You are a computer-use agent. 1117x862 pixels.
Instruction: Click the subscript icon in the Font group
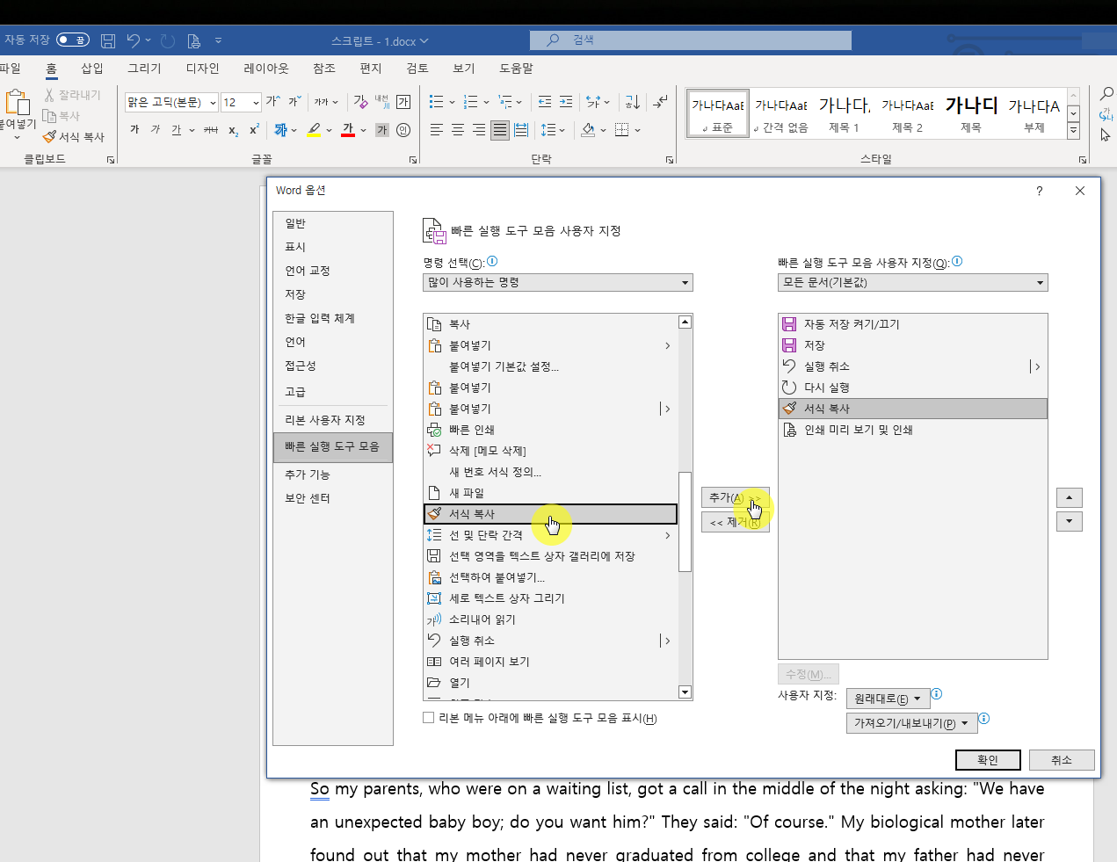233,130
